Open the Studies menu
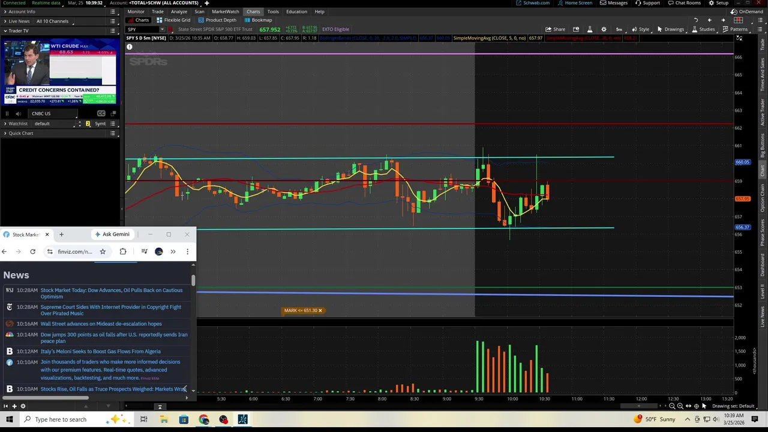 (x=703, y=29)
